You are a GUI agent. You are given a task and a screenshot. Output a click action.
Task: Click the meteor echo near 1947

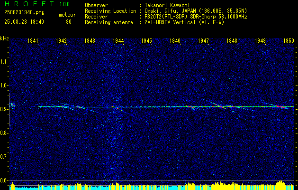click(218, 105)
